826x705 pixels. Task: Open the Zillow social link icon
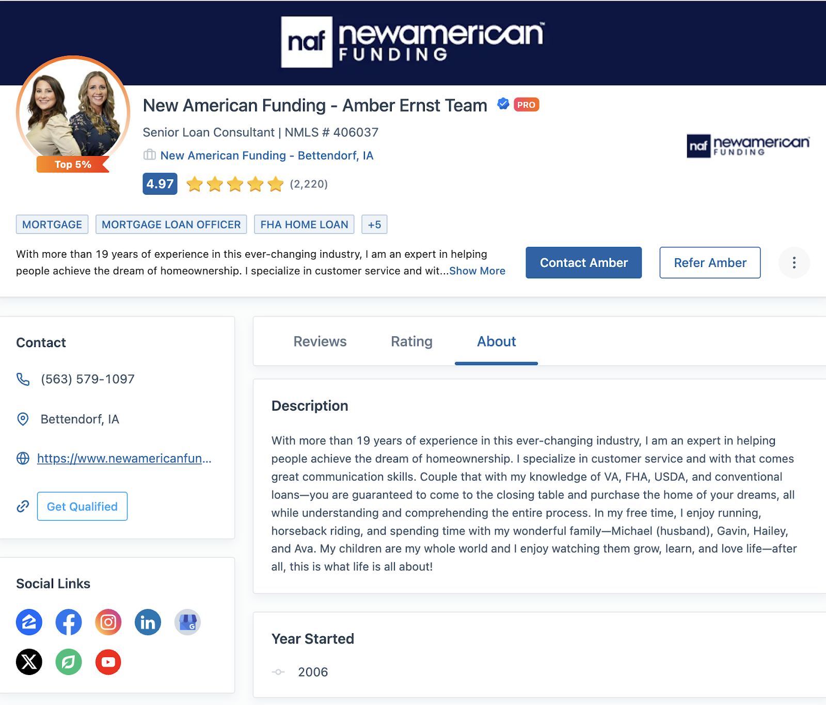[x=29, y=622]
